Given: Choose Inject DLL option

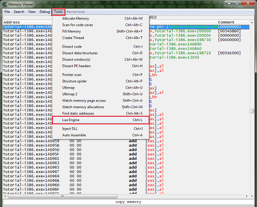Looking at the screenshot, I should point(70,128).
